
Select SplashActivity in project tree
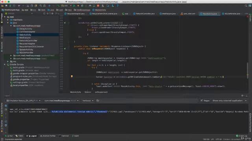click(25, 50)
